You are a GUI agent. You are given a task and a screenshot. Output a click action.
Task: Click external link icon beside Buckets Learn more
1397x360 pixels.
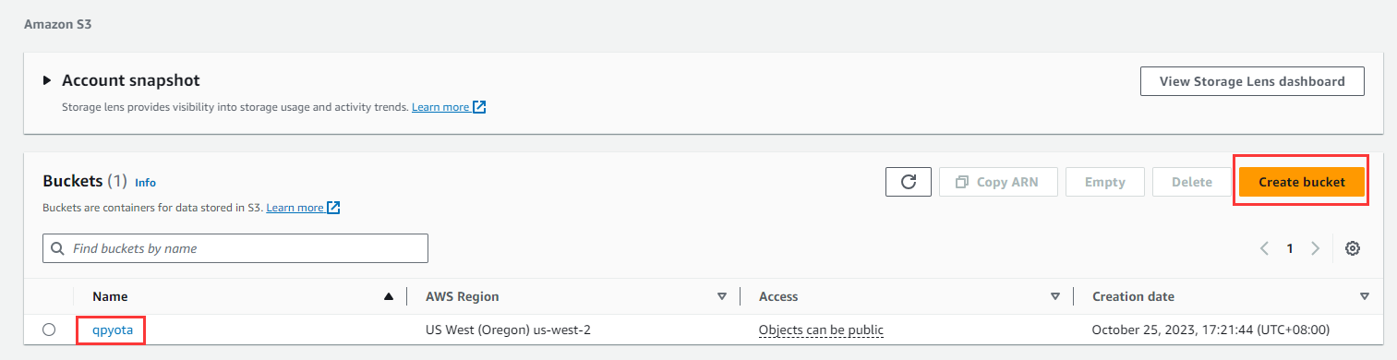click(333, 208)
